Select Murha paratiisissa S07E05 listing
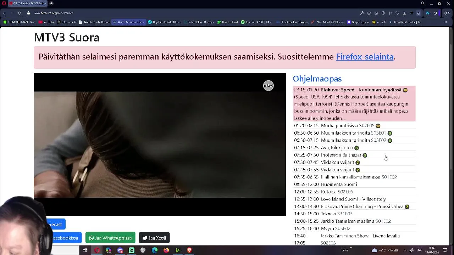The height and width of the screenshot is (255, 454). [354, 125]
